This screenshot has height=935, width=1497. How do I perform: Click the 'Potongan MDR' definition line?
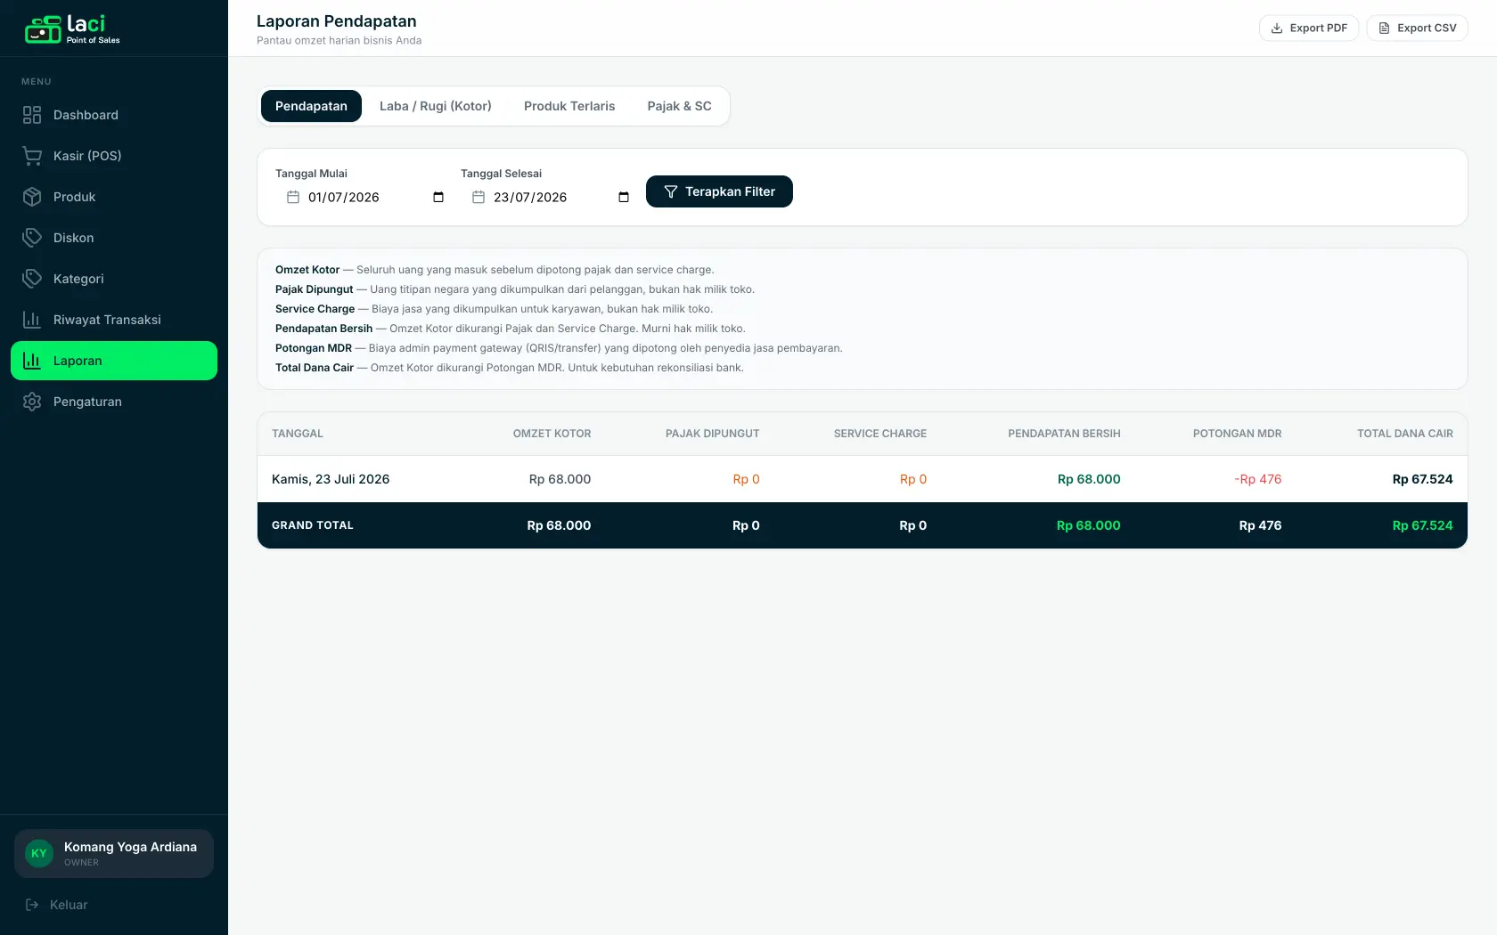[559, 348]
